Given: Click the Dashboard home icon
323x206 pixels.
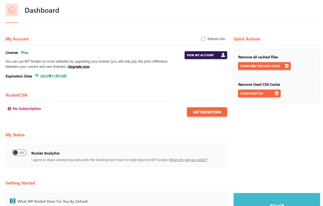Looking at the screenshot, I should (x=12, y=10).
